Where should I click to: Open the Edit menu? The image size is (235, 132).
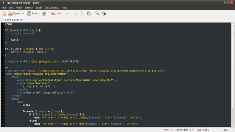[x=11, y=8]
